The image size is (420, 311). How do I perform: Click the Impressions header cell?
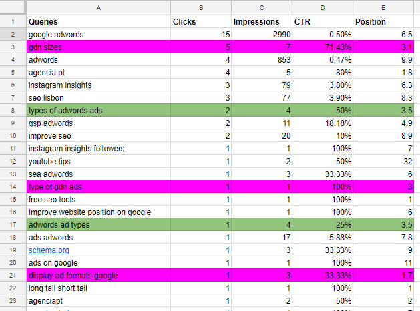click(262, 21)
